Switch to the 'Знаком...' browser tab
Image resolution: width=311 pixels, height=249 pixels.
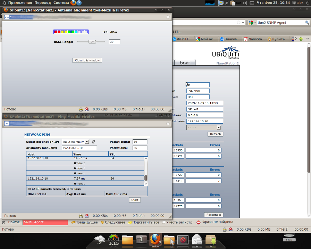tap(230, 39)
